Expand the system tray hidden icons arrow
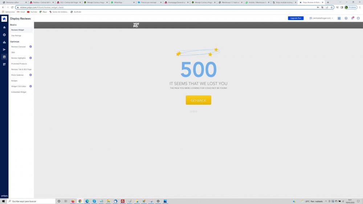Screen dimensions: 363x204 [x=326, y=201]
